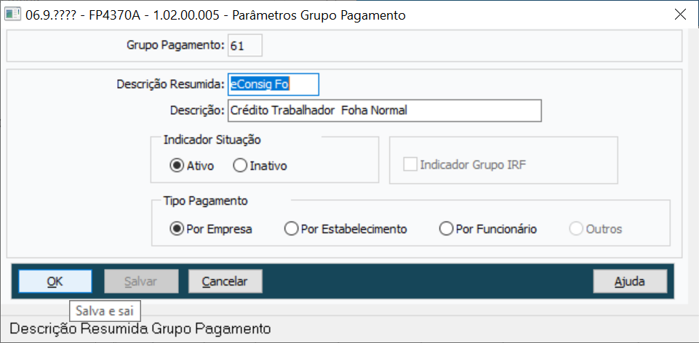Click the Tipo Pagamento group label
The image size is (699, 343).
[198, 201]
